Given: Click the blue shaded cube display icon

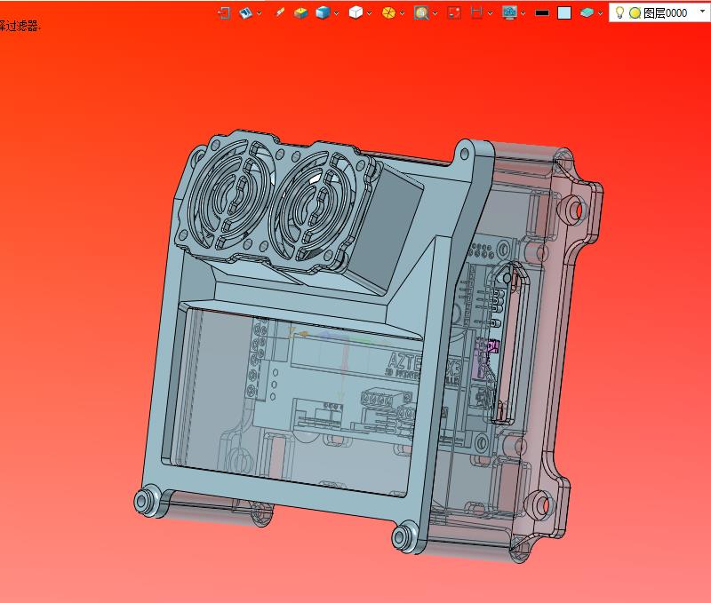Looking at the screenshot, I should (x=323, y=12).
